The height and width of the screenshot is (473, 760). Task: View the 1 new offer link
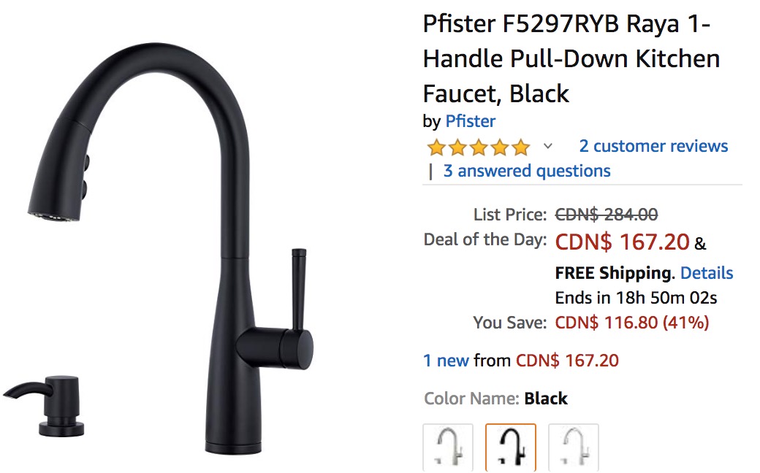(446, 361)
